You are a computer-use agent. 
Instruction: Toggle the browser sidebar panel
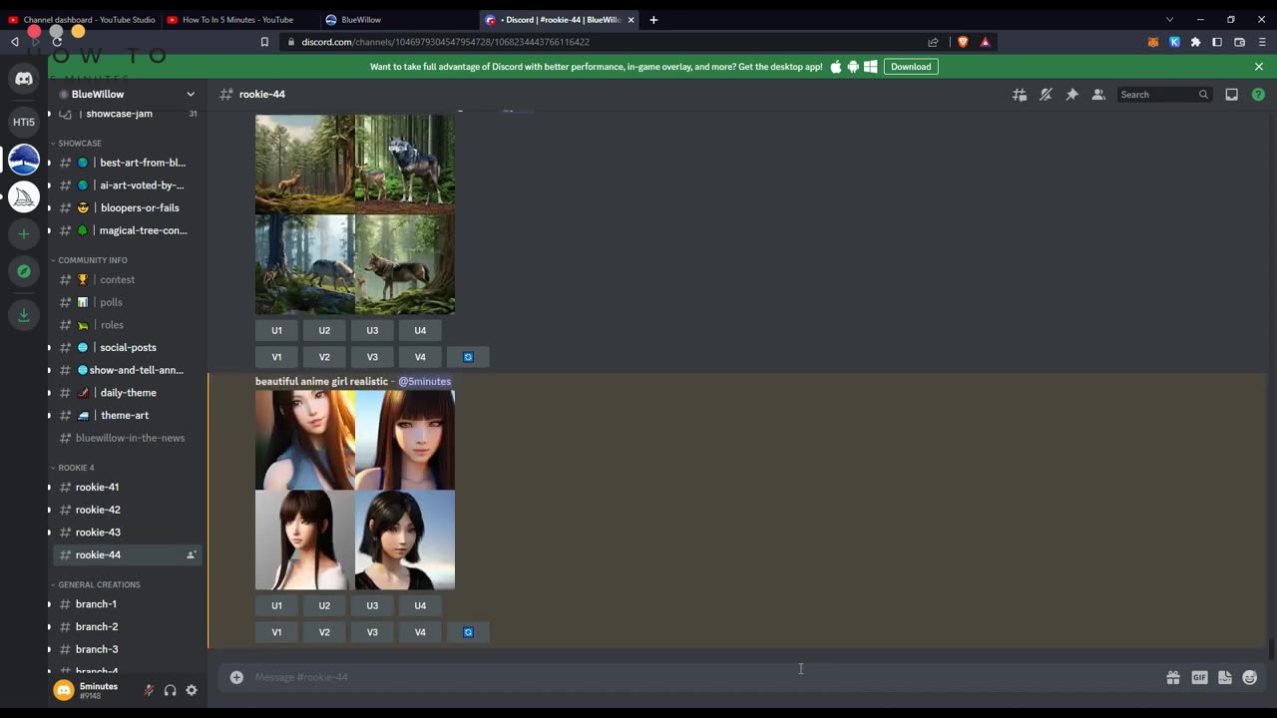1217,42
